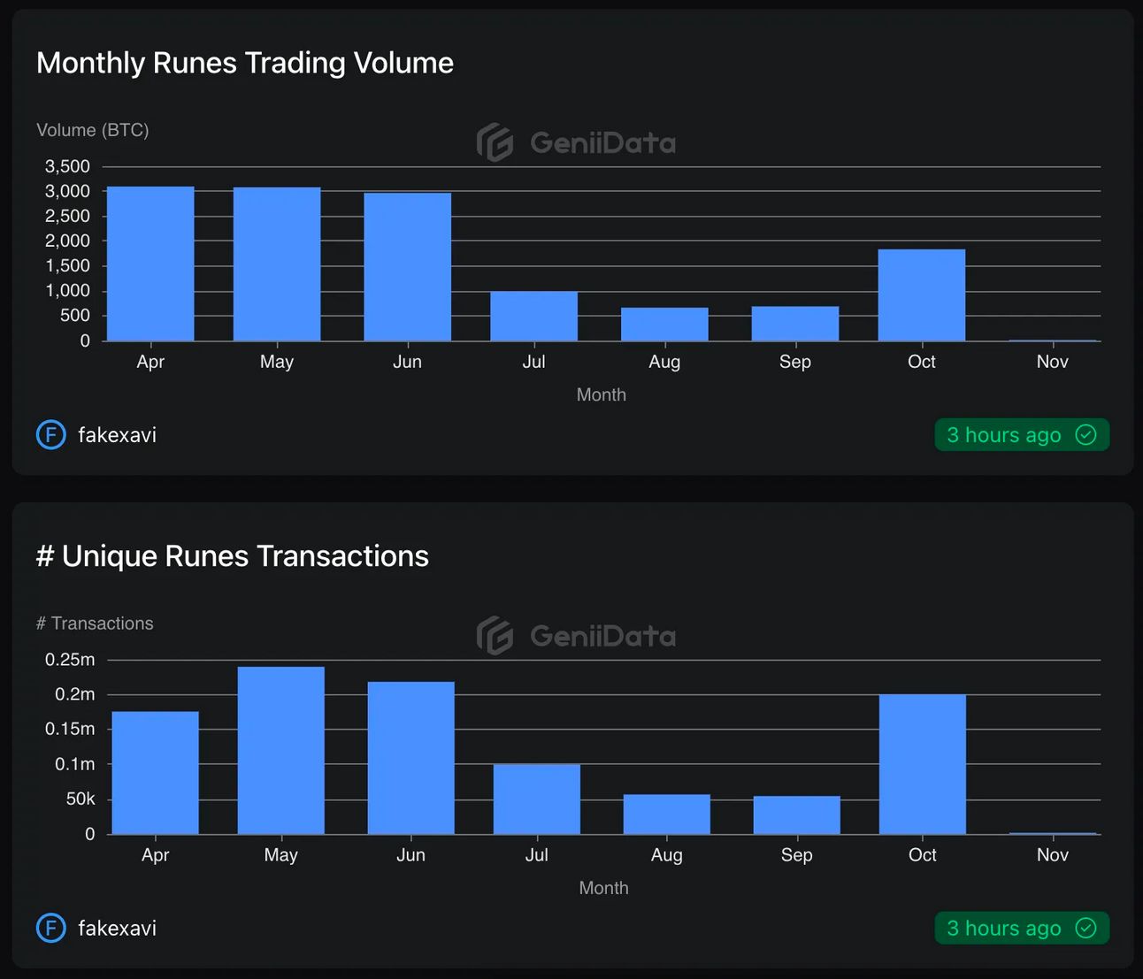Open the Monthly Runes Trading Volume title
Image resolution: width=1143 pixels, height=979 pixels.
pyautogui.click(x=245, y=63)
